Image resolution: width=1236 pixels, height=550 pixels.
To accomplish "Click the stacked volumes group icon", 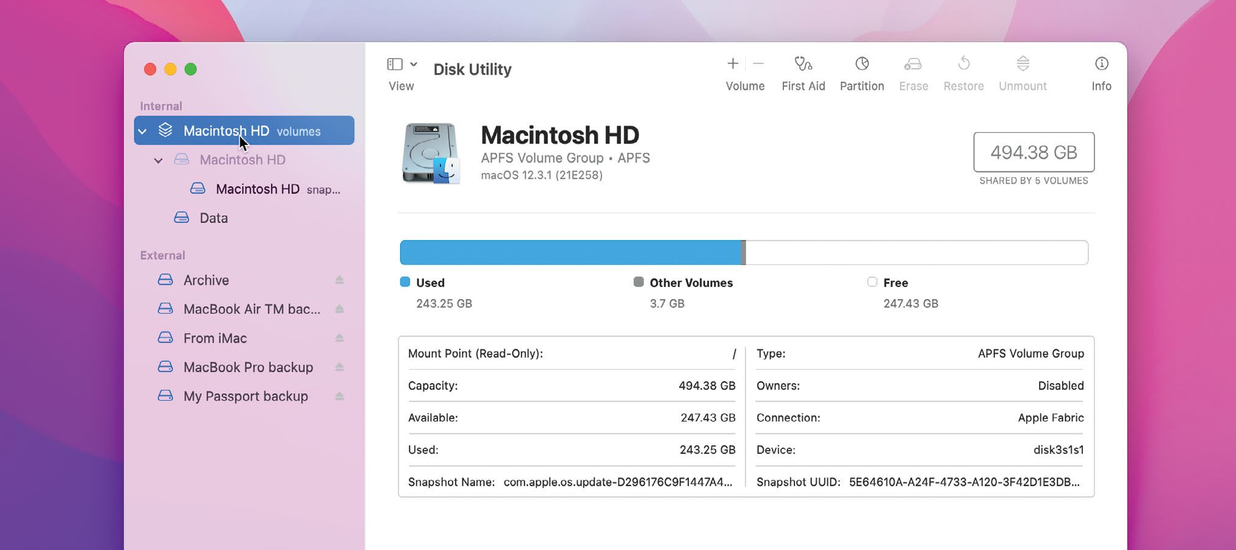I will click(x=165, y=130).
